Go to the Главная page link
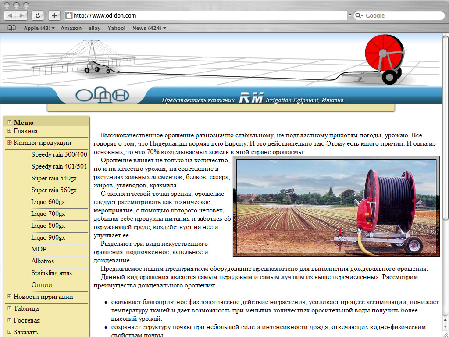 pos(25,131)
